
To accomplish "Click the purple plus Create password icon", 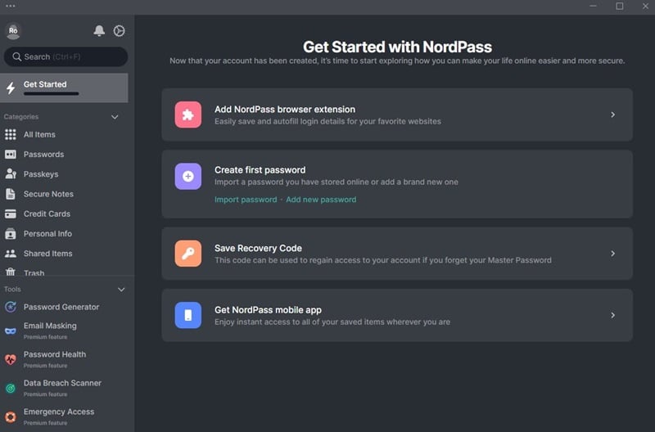I will (x=188, y=176).
